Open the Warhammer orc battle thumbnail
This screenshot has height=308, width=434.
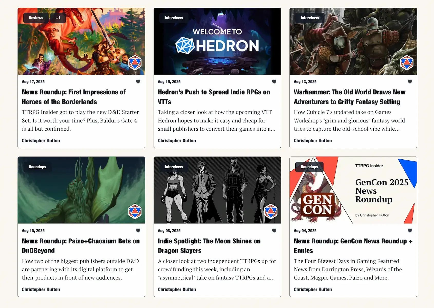pyautogui.click(x=353, y=41)
